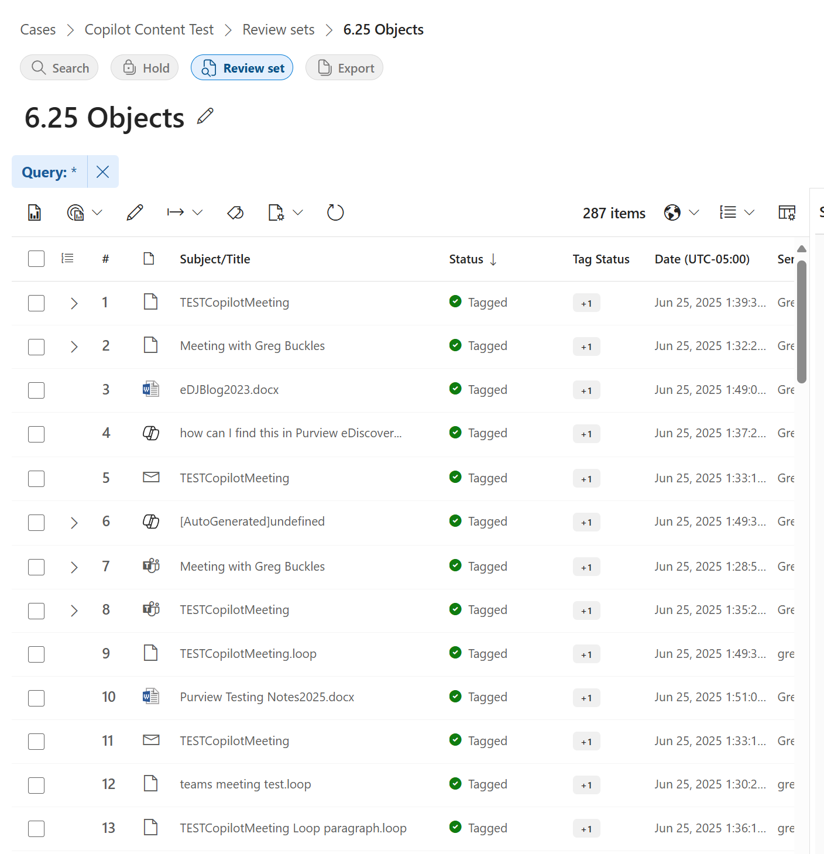This screenshot has width=824, height=854.
Task: Sort by Subject/Title column header
Action: pyautogui.click(x=215, y=259)
